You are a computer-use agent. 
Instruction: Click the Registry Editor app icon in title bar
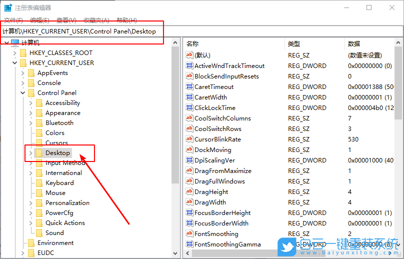(x=7, y=7)
